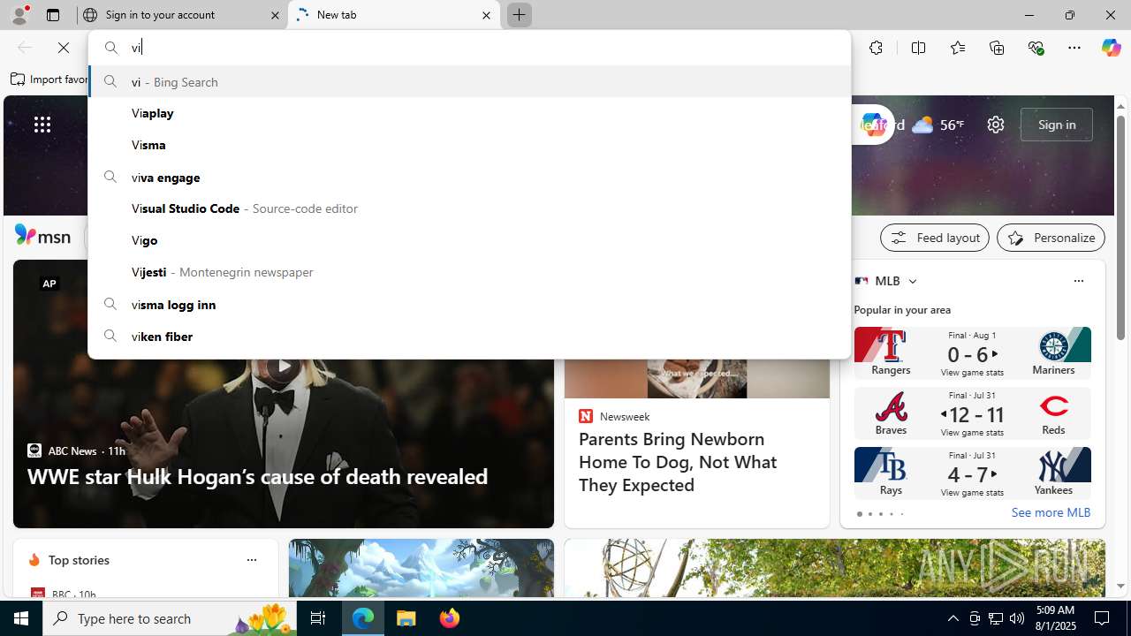This screenshot has width=1131, height=636.
Task: Click the taskbar search box
Action: tap(169, 618)
